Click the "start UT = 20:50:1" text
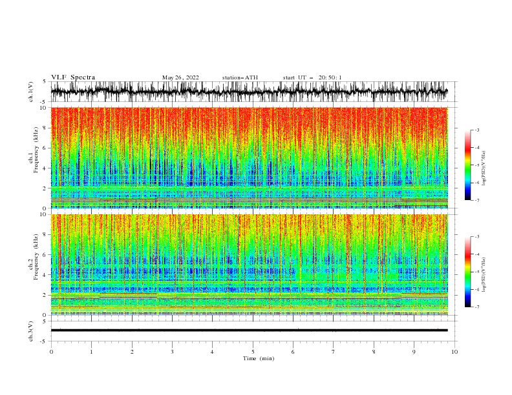This screenshot has height=395, width=512. pyautogui.click(x=312, y=77)
